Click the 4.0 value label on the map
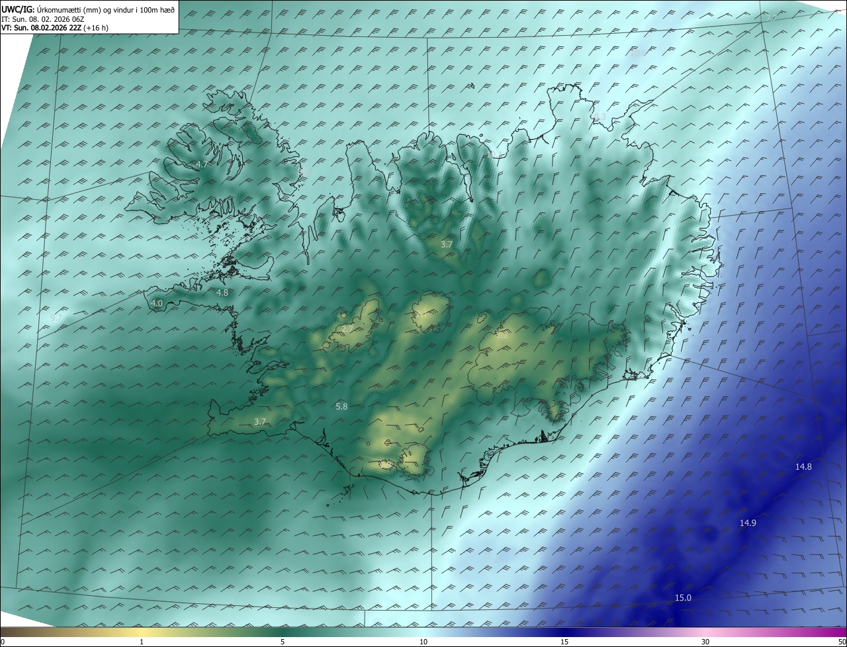 pos(157,304)
